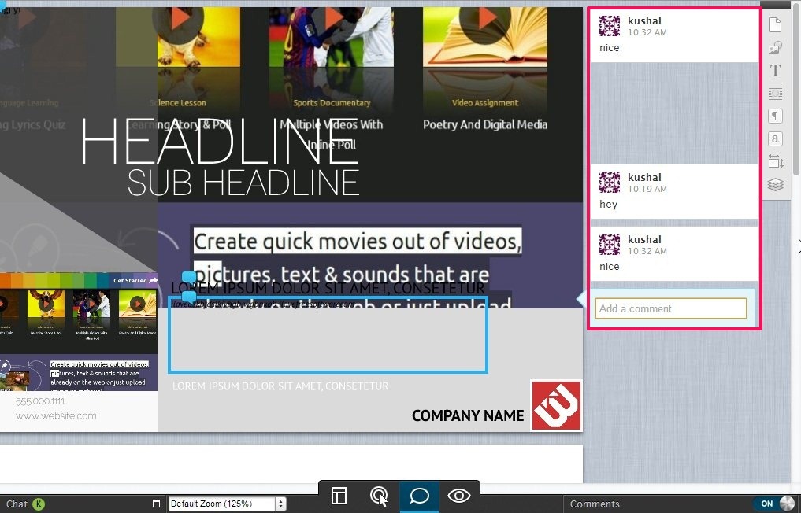Switch to the Layout mode icon

pos(339,496)
